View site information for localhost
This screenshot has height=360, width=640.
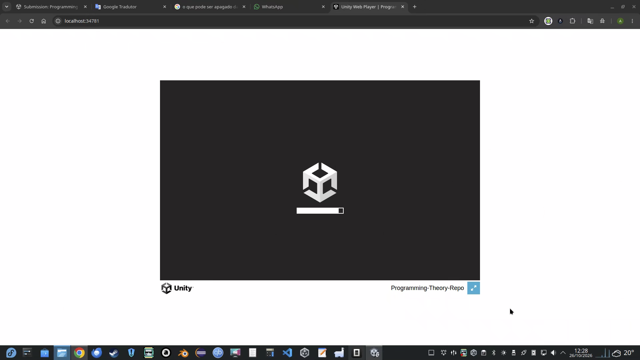[58, 21]
